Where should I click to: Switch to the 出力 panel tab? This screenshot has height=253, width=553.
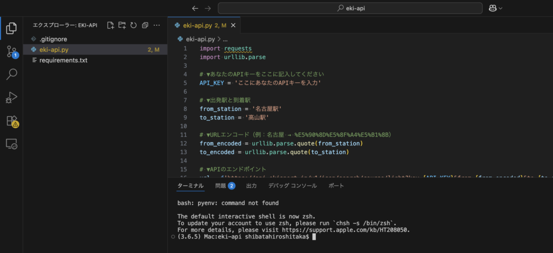(x=252, y=186)
